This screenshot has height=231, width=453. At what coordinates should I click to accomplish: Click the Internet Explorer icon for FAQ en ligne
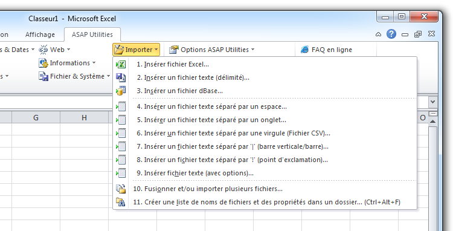click(304, 50)
